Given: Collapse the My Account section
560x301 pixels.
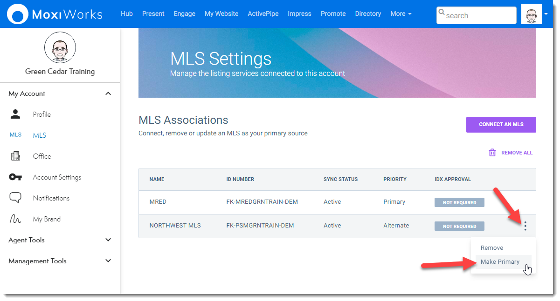Looking at the screenshot, I should tap(108, 94).
